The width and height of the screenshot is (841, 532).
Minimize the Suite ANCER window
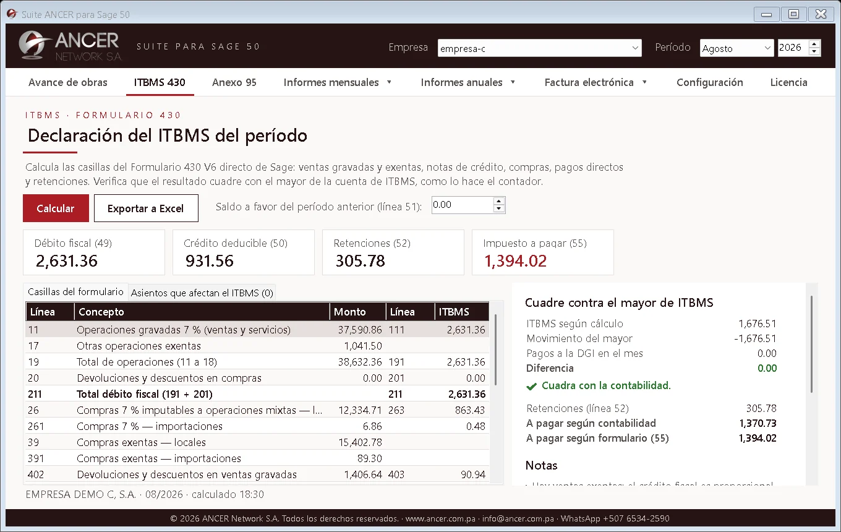(x=767, y=14)
